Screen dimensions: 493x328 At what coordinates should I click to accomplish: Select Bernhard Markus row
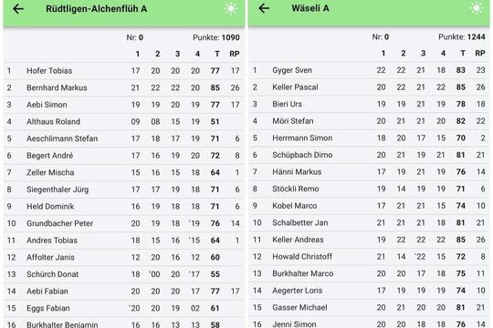tap(124, 87)
